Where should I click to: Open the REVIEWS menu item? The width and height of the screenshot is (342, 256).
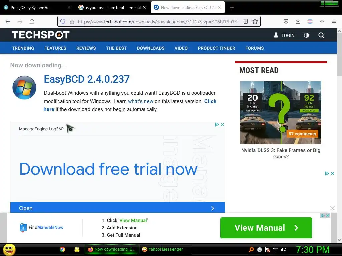pos(86,48)
